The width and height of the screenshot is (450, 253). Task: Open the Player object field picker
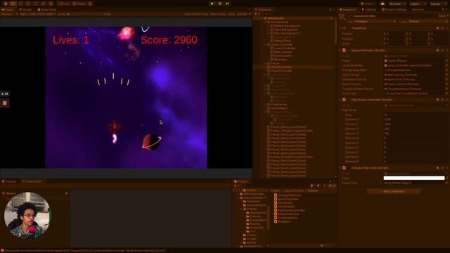[x=447, y=61]
